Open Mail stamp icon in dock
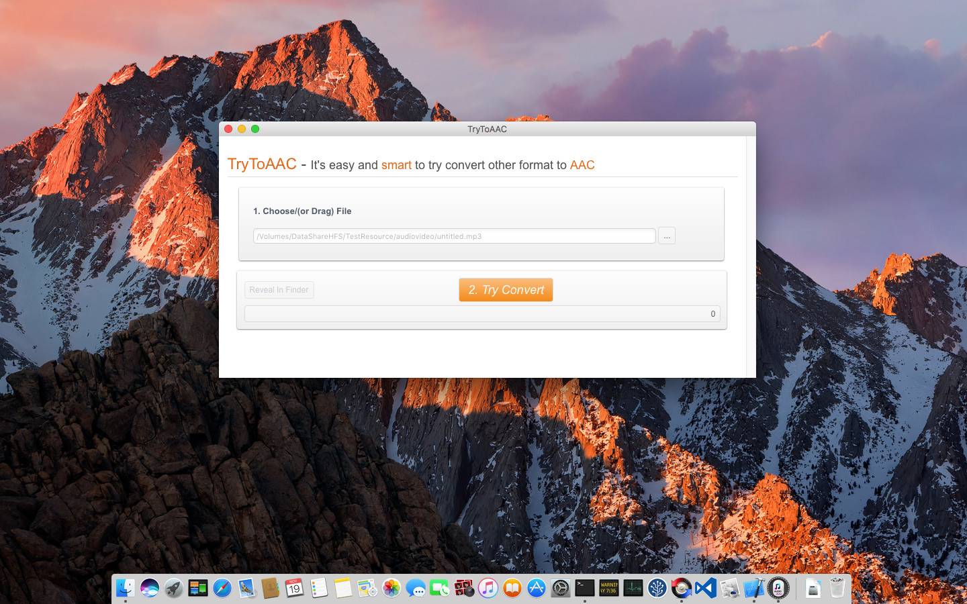Image resolution: width=967 pixels, height=604 pixels. click(x=246, y=589)
